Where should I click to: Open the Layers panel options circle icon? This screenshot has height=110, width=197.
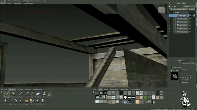point(170,3)
